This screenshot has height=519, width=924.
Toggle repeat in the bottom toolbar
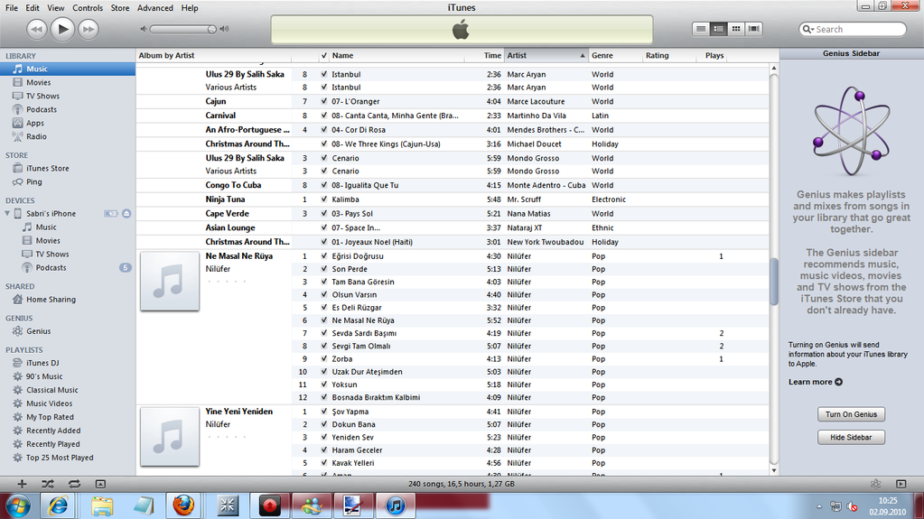(73, 484)
